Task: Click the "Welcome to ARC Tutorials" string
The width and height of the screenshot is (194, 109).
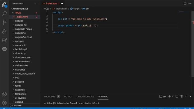Action: click(88, 19)
